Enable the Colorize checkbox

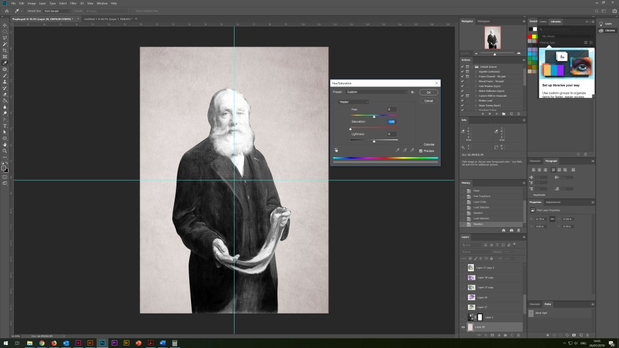point(421,144)
